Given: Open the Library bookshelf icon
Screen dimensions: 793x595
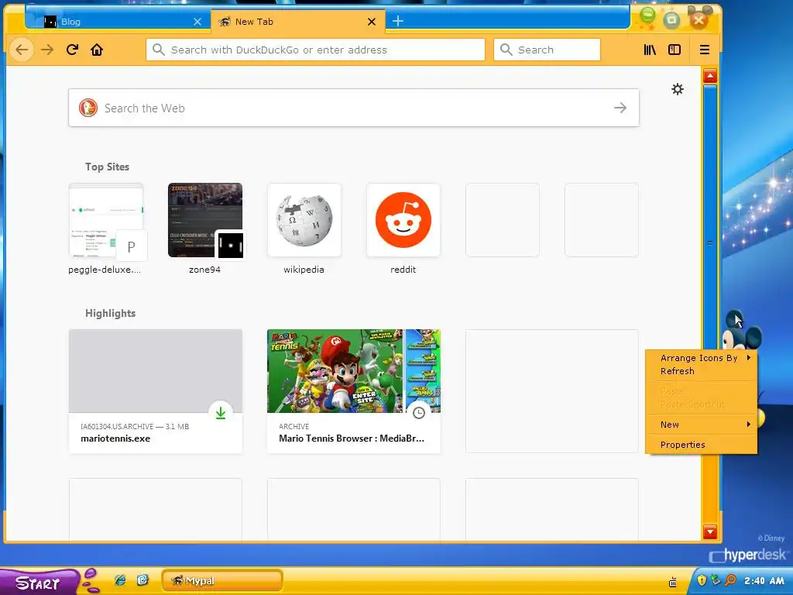Looking at the screenshot, I should pos(650,50).
